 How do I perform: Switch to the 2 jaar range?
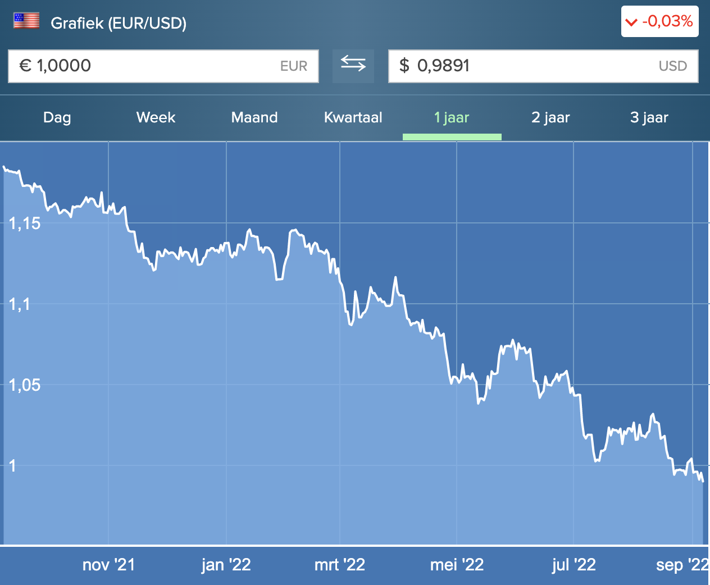coord(550,117)
